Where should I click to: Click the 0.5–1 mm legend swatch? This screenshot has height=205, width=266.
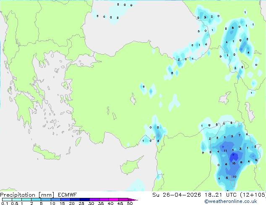click(x=17, y=200)
